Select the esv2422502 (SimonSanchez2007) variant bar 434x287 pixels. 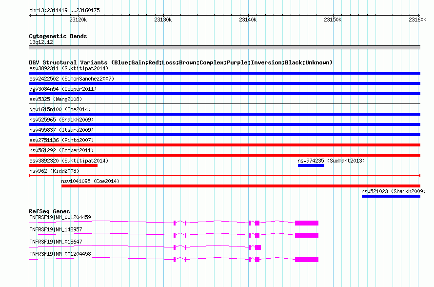(224, 83)
